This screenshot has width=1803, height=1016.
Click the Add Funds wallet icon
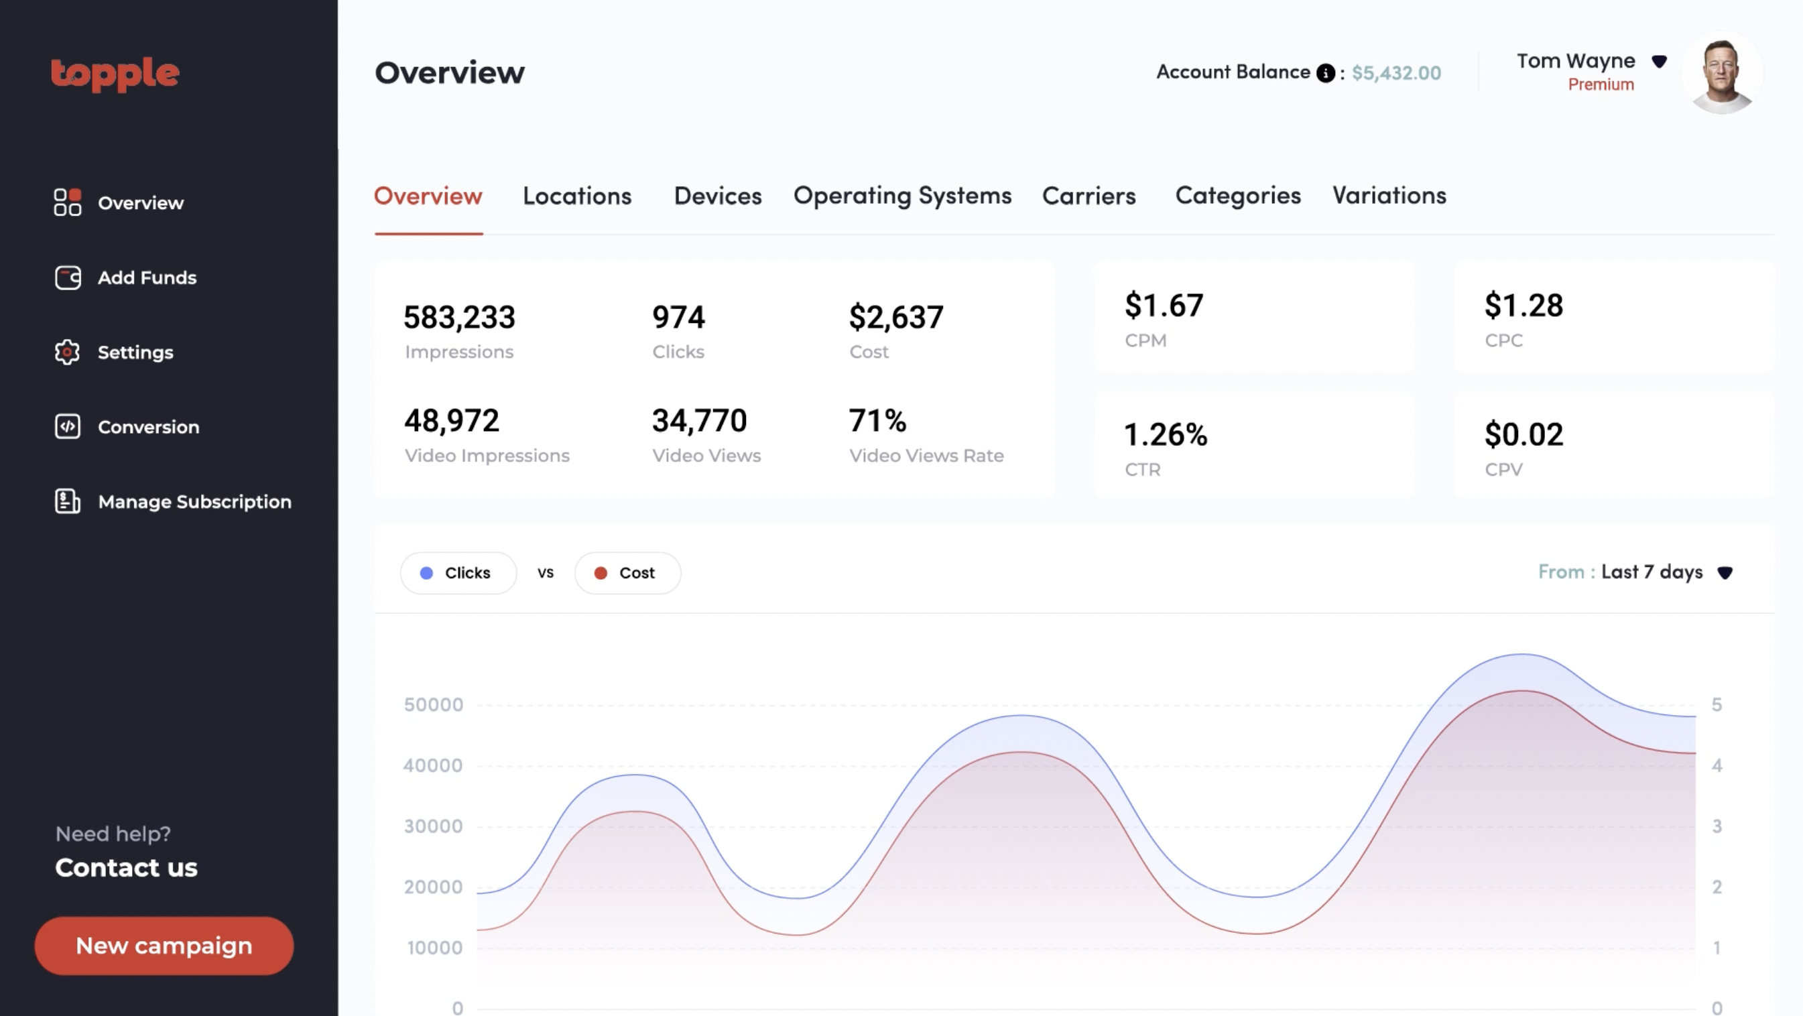click(67, 277)
